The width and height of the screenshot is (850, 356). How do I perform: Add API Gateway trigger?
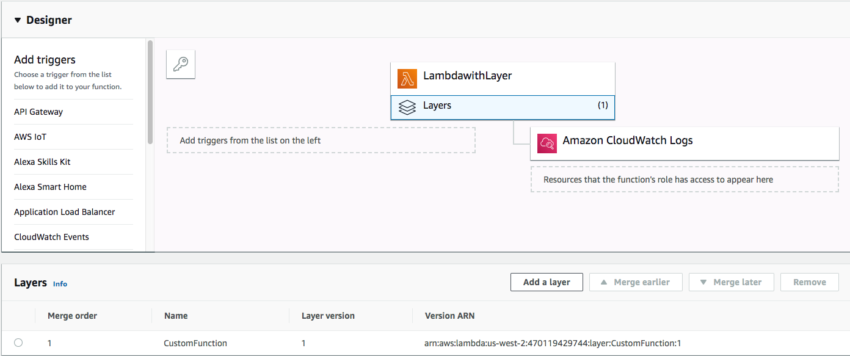click(x=38, y=112)
